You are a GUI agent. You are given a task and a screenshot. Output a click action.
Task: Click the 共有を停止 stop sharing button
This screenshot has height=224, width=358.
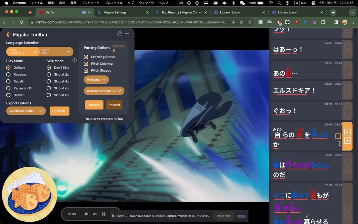tap(224, 216)
